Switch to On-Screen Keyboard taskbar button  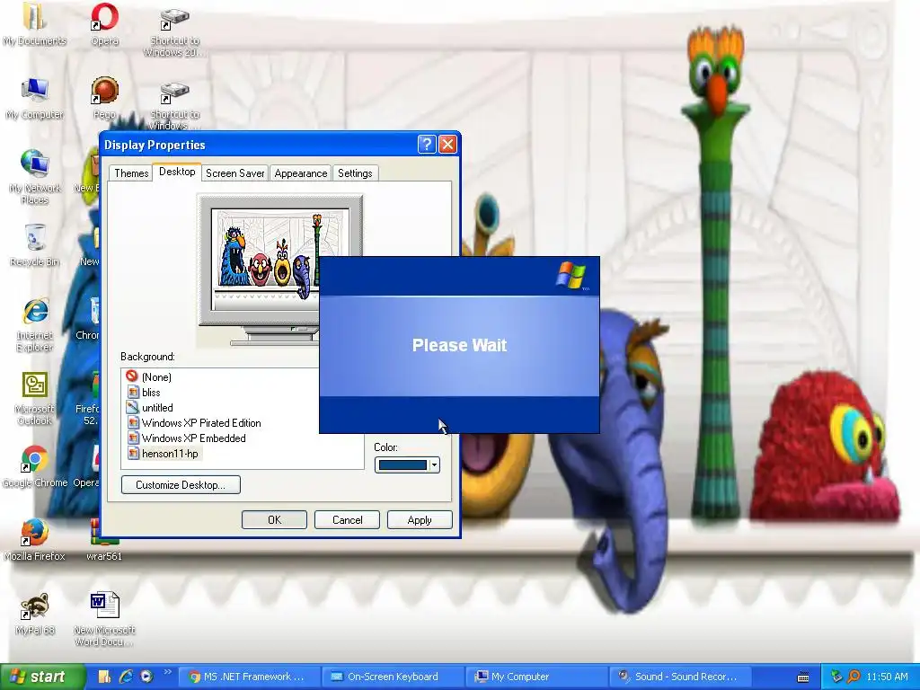tap(394, 677)
